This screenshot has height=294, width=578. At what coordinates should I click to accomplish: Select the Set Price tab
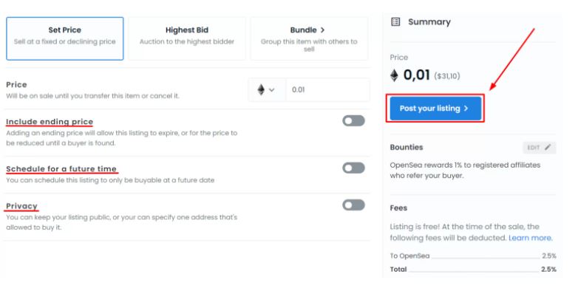65,38
